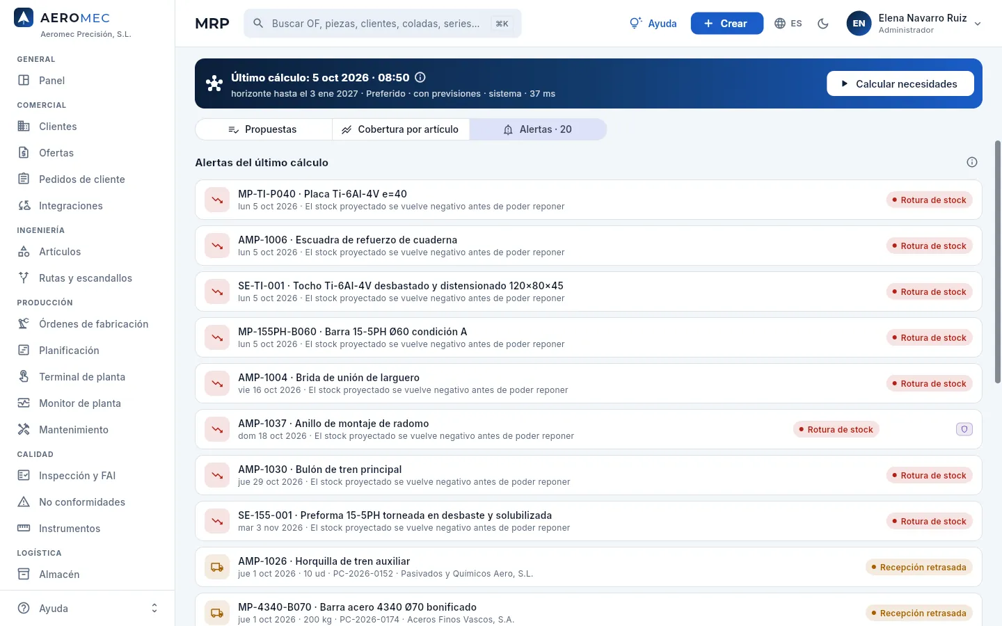Open No conformidades warning triangle icon
The width and height of the screenshot is (1002, 626).
click(x=24, y=501)
